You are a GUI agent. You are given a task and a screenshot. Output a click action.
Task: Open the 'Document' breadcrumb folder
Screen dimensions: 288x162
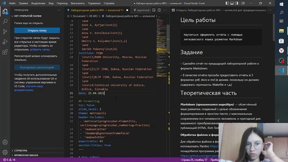pyautogui.click(x=79, y=16)
